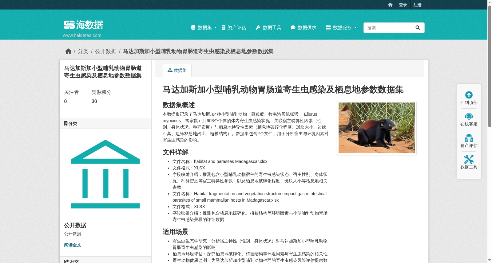Click the 海数据 site logo
The image size is (492, 263).
click(x=83, y=25)
